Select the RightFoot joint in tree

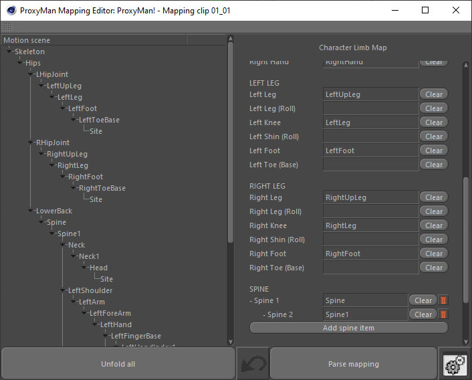[85, 177]
